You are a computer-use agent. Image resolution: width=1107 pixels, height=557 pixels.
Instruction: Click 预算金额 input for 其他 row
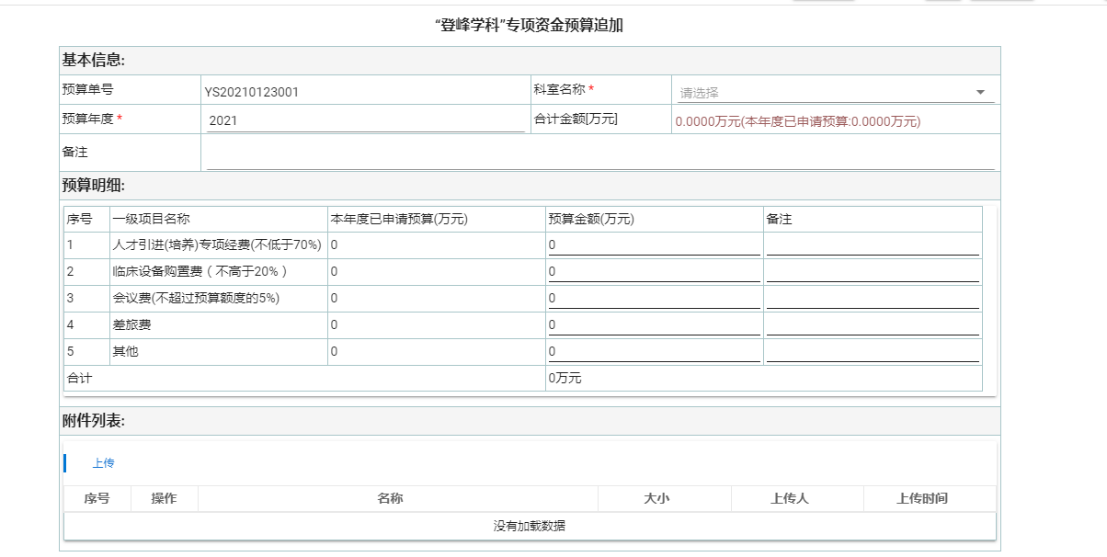pos(654,352)
